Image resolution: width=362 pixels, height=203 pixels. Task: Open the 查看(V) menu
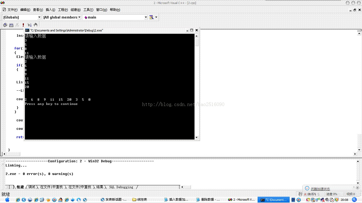[38, 10]
